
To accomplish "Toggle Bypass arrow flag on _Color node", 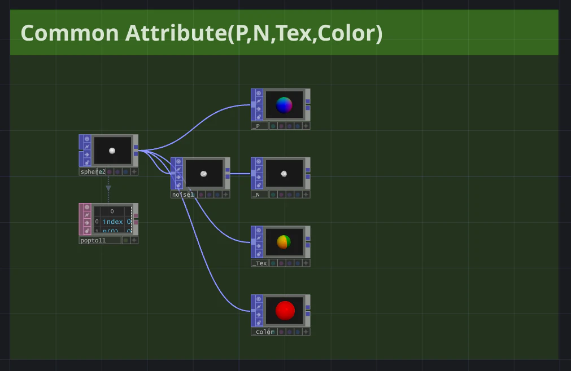I will click(x=259, y=315).
